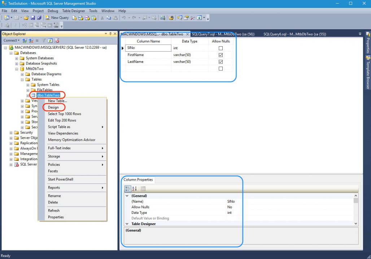Click the wrench and screwdriver tools icon
Image resolution: width=371 pixels, height=259 pixels.
click(x=193, y=18)
